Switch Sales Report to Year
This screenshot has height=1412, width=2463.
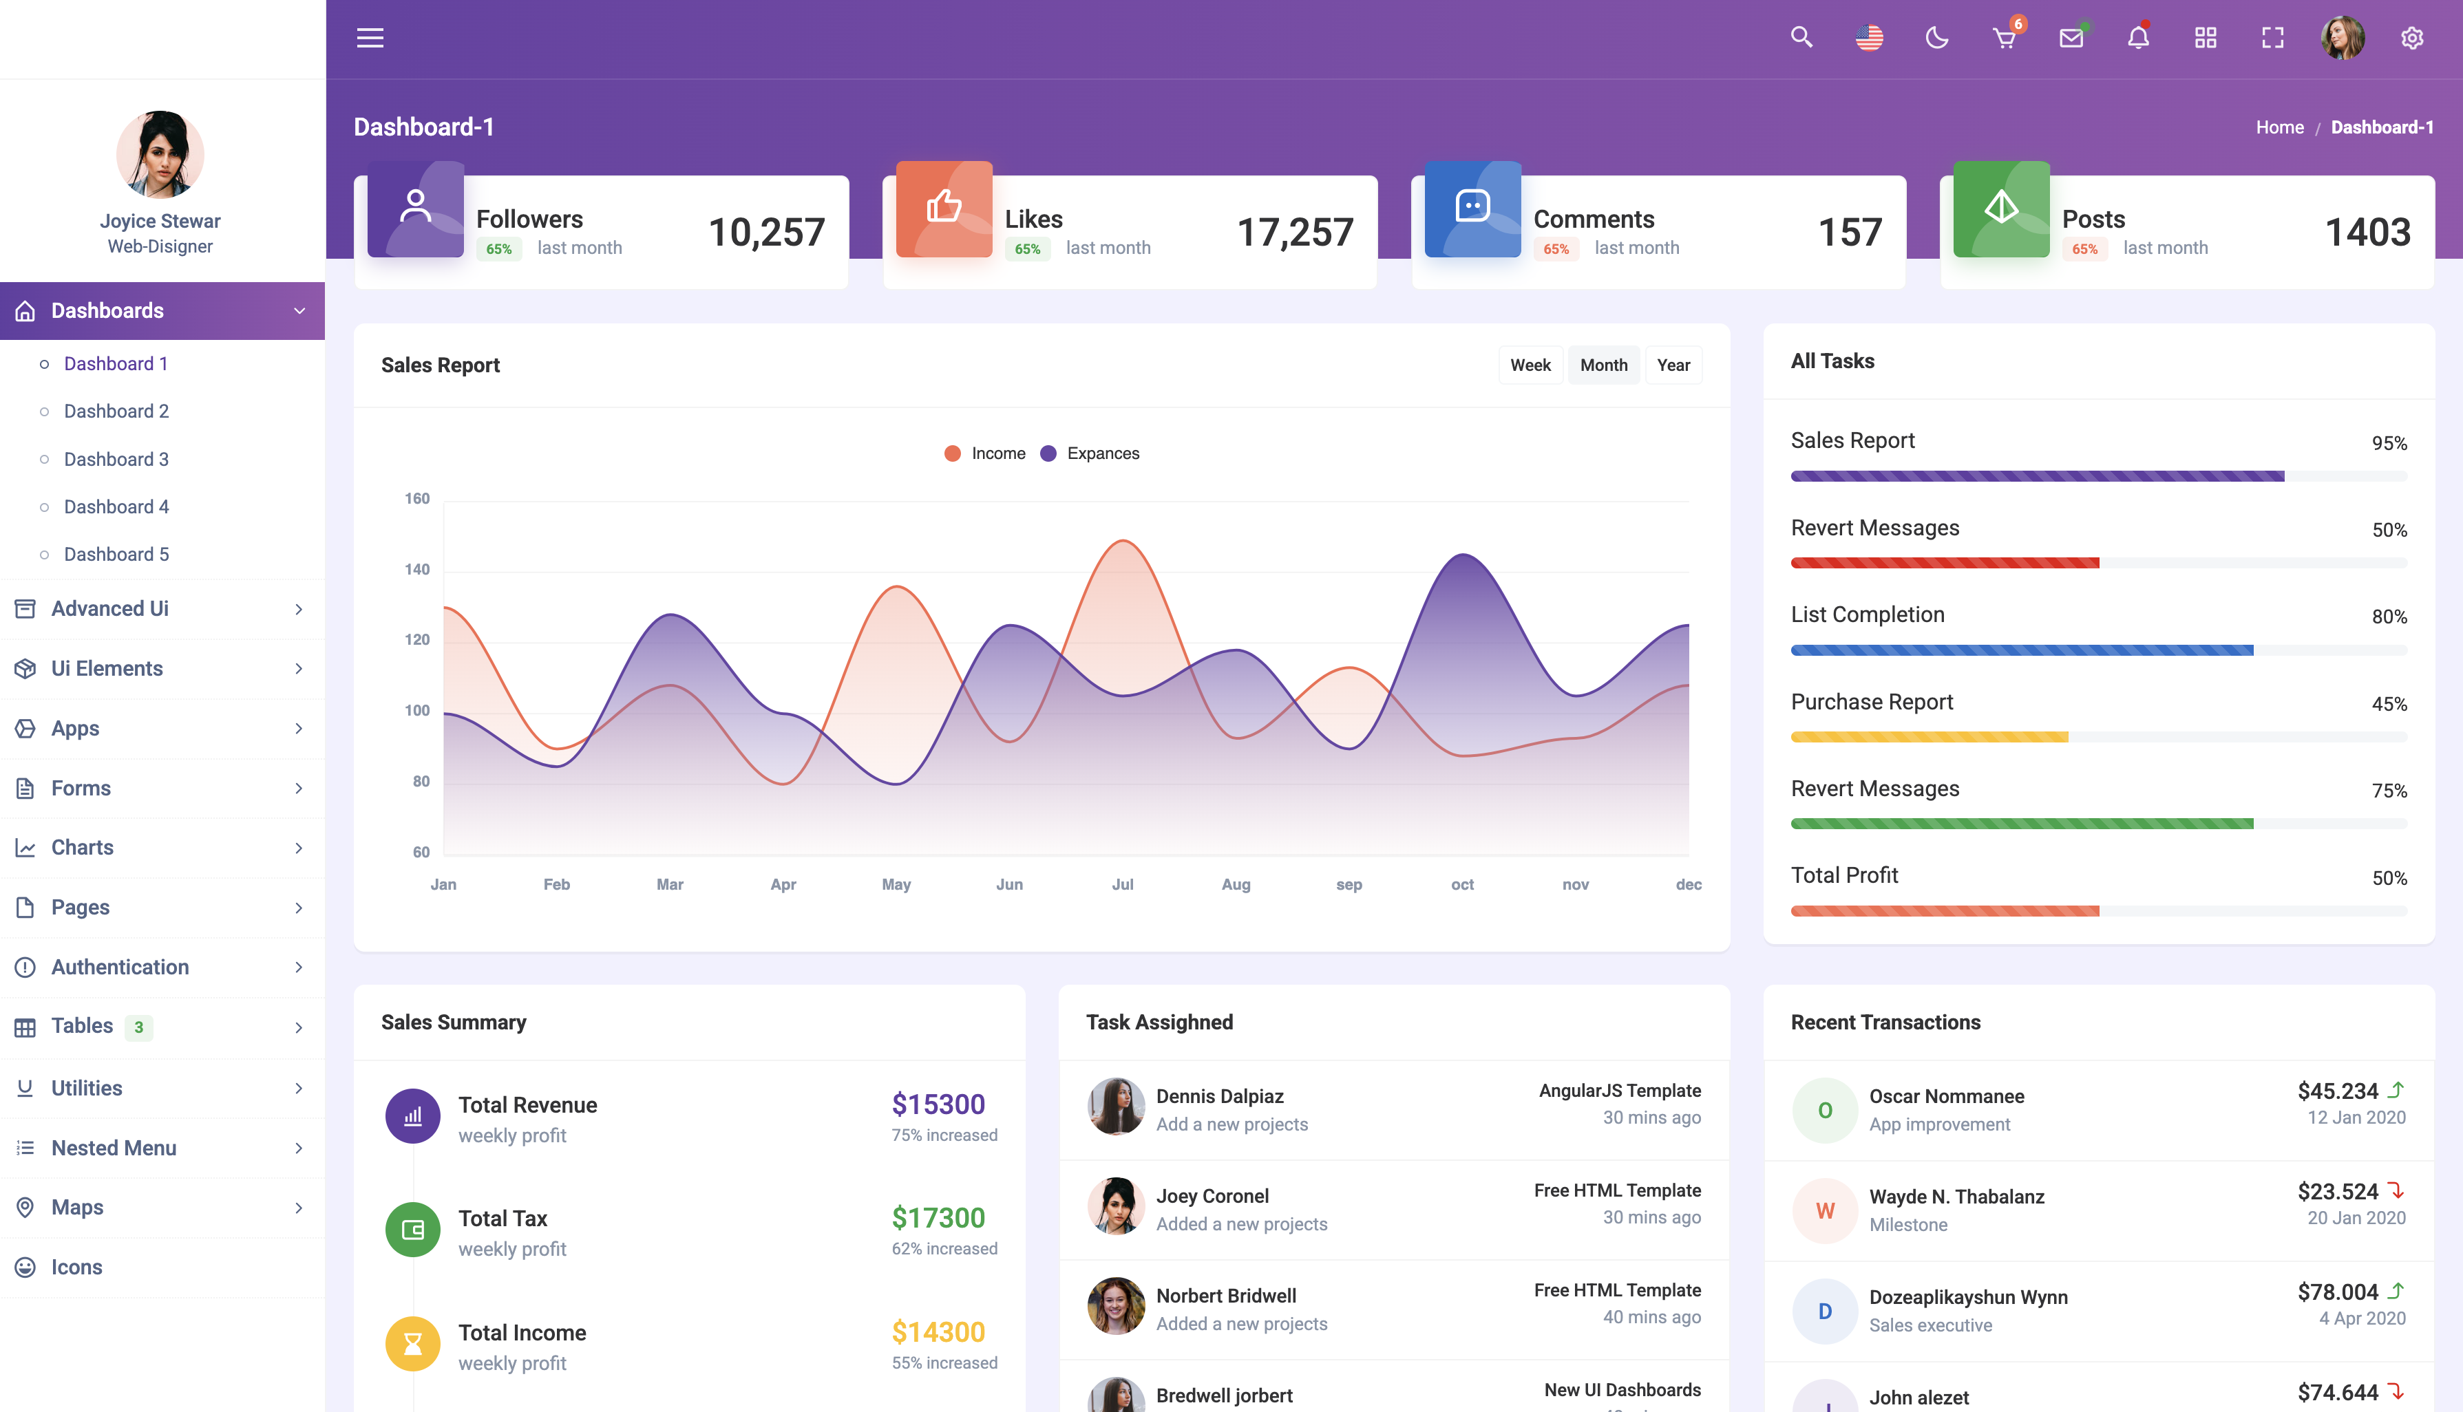[x=1673, y=365]
